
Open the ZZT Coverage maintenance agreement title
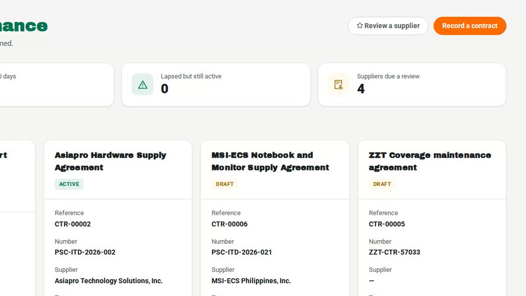pyautogui.click(x=430, y=161)
